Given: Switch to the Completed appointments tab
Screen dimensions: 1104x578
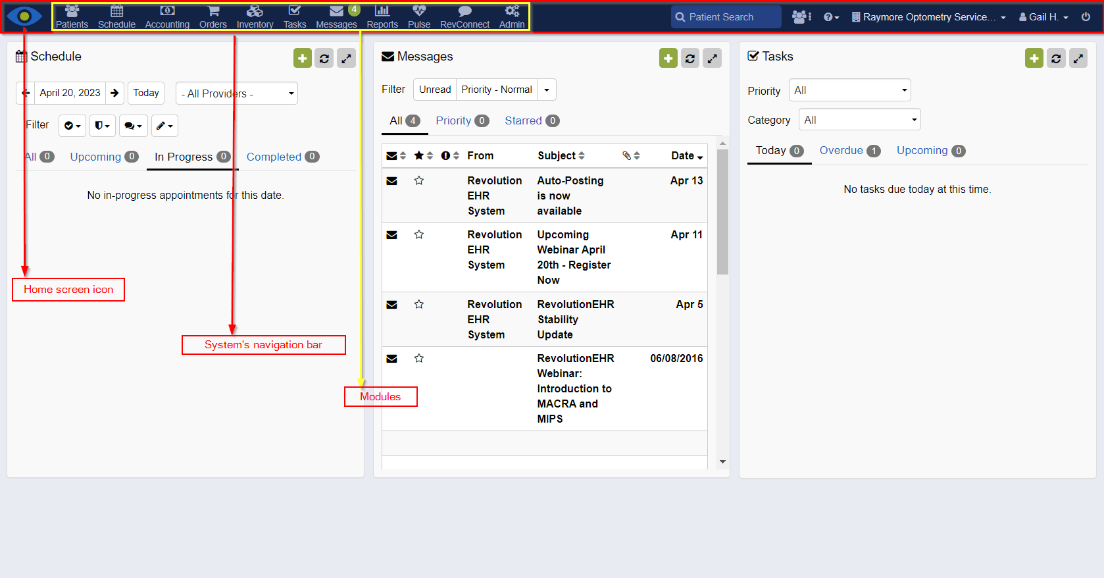Looking at the screenshot, I should (282, 157).
